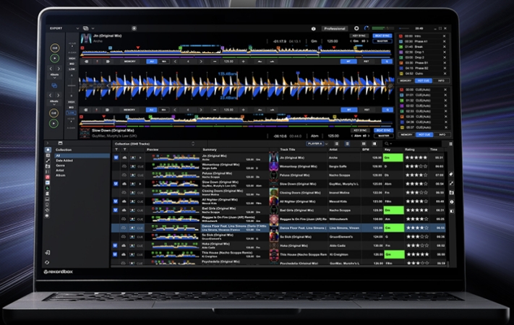Screen dimensions: 514x325
Task: Toggle KEY SYNC on the upper deck
Action: pos(359,35)
